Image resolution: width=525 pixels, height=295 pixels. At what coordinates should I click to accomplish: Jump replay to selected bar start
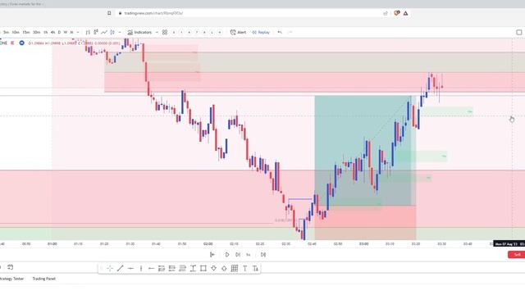212,255
